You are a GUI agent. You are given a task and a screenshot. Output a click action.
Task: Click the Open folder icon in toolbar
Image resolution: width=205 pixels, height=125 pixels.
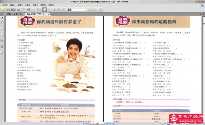coord(3,10)
